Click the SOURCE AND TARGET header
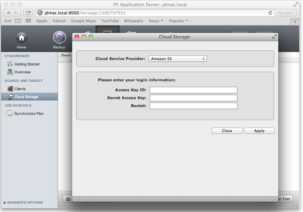Screen dimensions: 303x212 (x=24, y=81)
